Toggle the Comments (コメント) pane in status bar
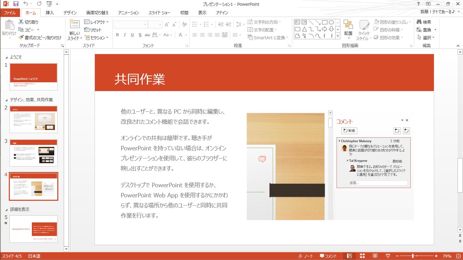 [328, 256]
